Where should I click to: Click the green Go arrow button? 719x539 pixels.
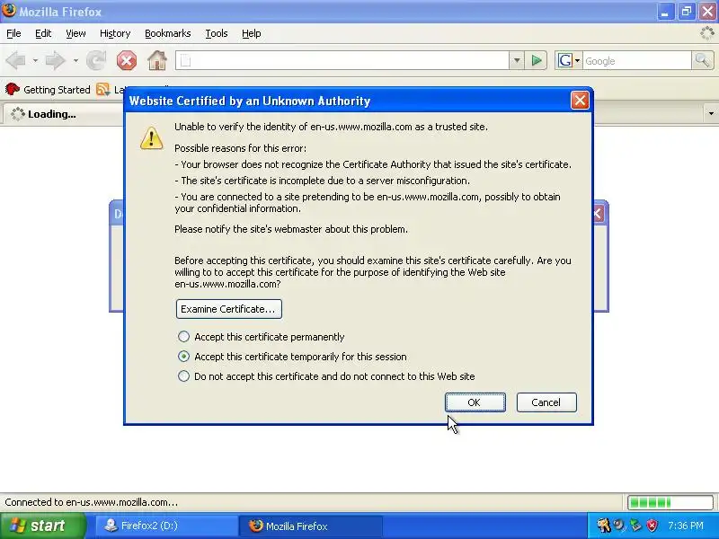point(536,60)
